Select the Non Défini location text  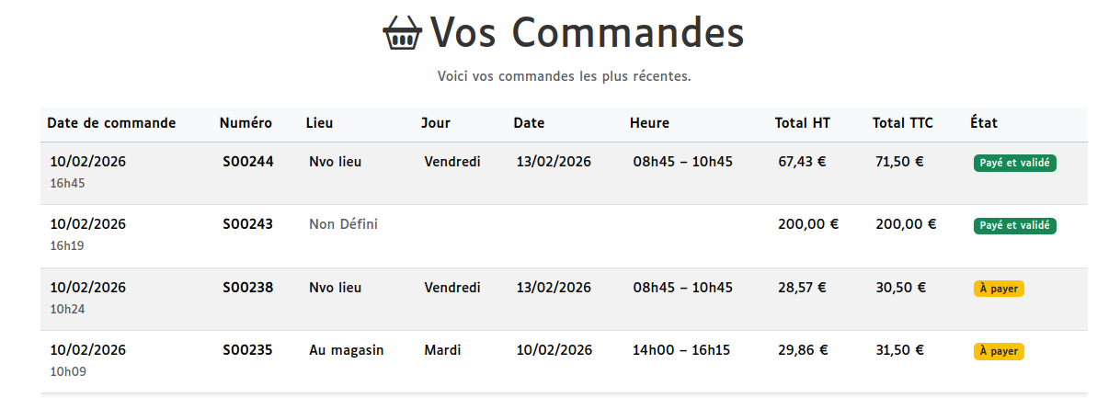click(x=343, y=224)
